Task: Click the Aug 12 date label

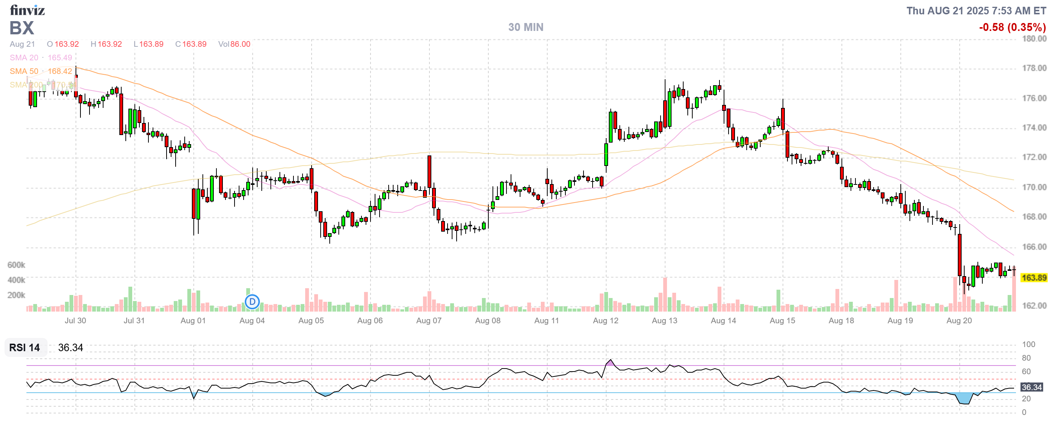Action: (605, 321)
